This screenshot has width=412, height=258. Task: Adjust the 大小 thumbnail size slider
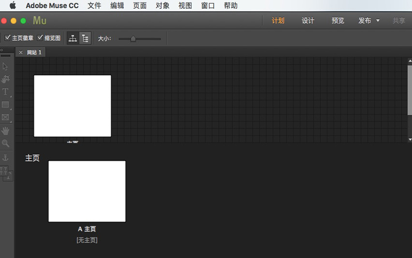click(x=133, y=39)
